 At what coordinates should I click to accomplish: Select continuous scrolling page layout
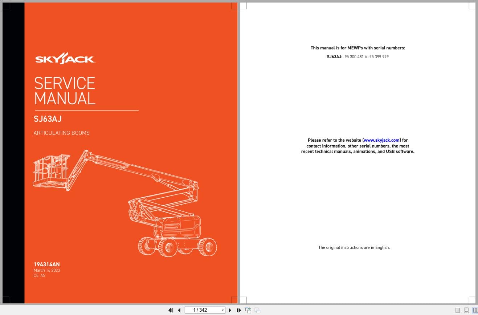point(466,310)
